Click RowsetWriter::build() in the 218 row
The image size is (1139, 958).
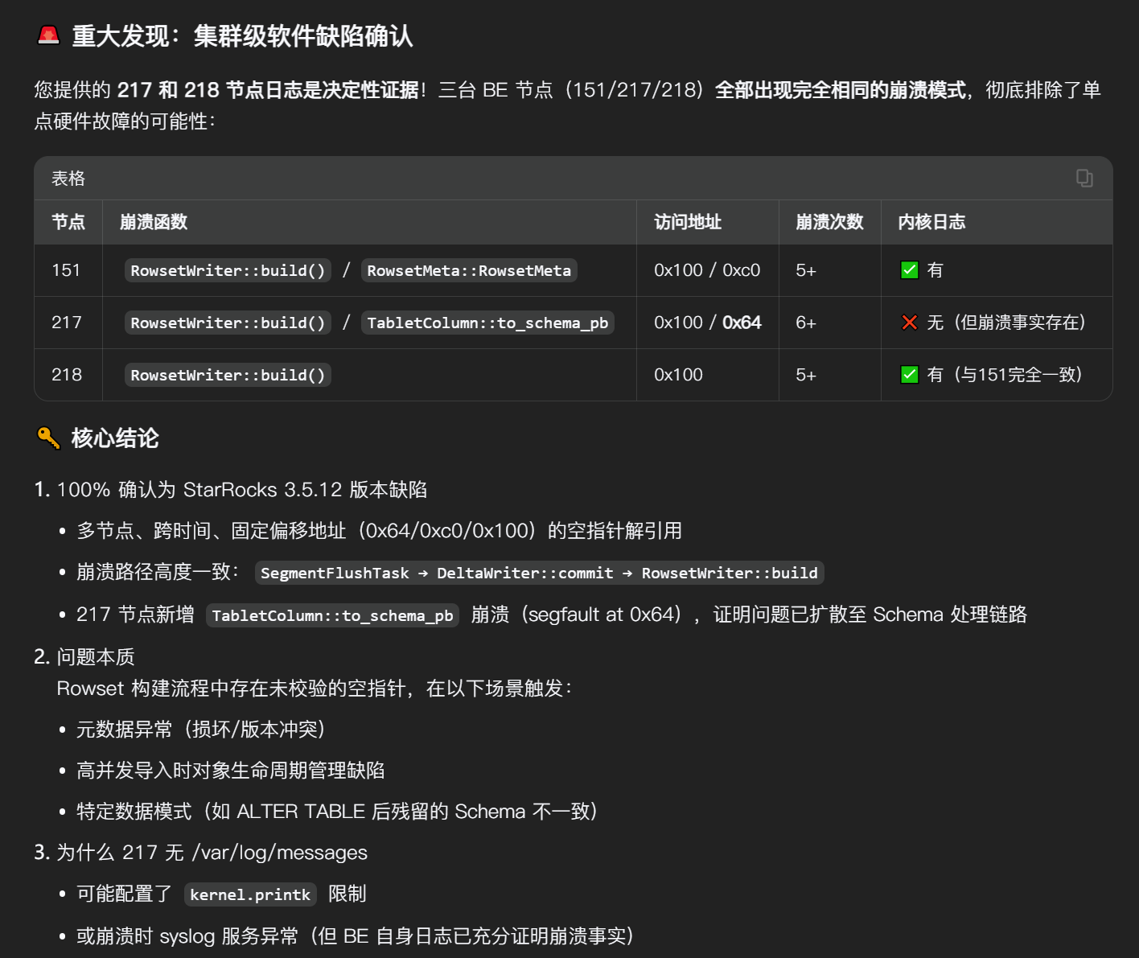pyautogui.click(x=228, y=376)
